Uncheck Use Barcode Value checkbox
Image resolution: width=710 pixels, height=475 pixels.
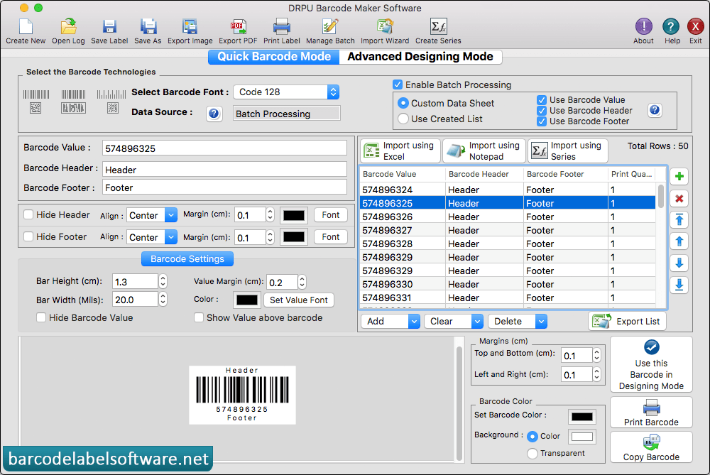[542, 99]
